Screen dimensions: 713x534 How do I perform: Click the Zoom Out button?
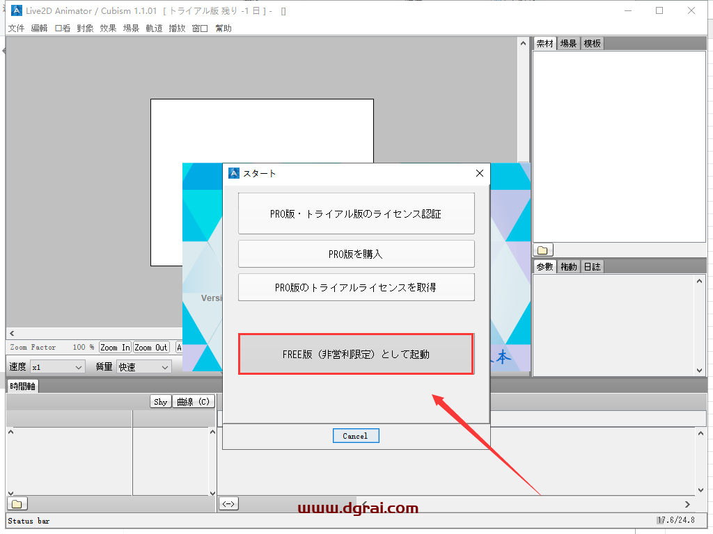(x=151, y=348)
